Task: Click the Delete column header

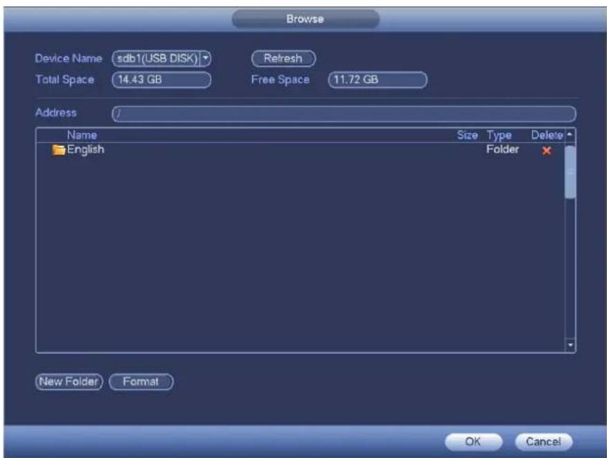Action: point(547,135)
